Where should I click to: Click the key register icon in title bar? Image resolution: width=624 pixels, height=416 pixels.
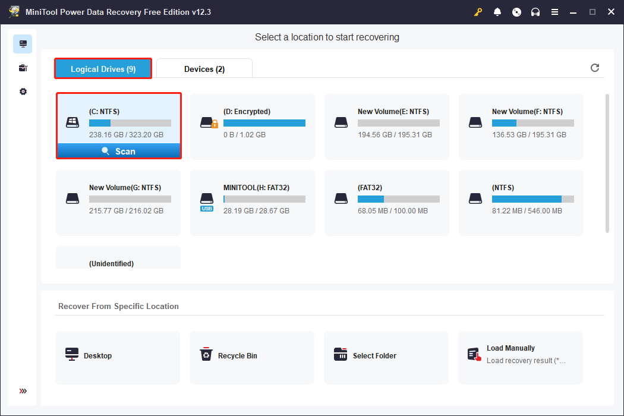pyautogui.click(x=478, y=12)
